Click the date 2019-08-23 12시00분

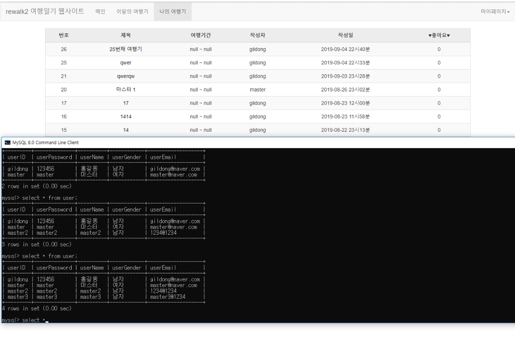(345, 103)
